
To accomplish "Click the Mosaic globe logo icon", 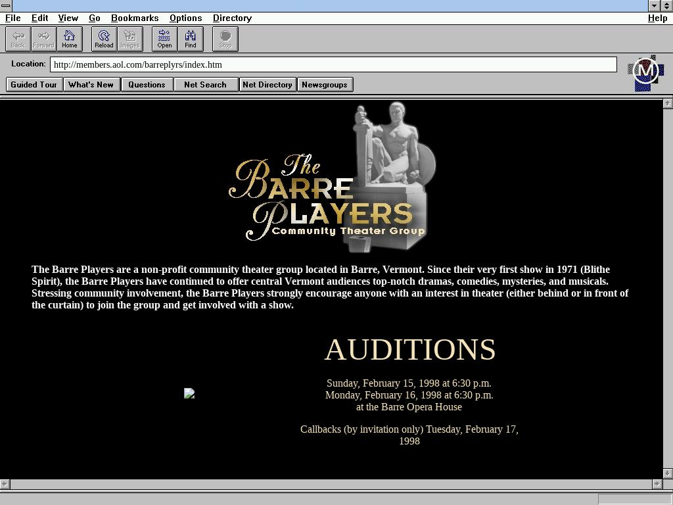I will point(645,72).
